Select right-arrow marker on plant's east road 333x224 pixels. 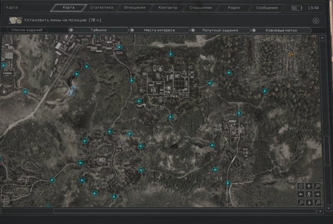pyautogui.click(x=209, y=83)
